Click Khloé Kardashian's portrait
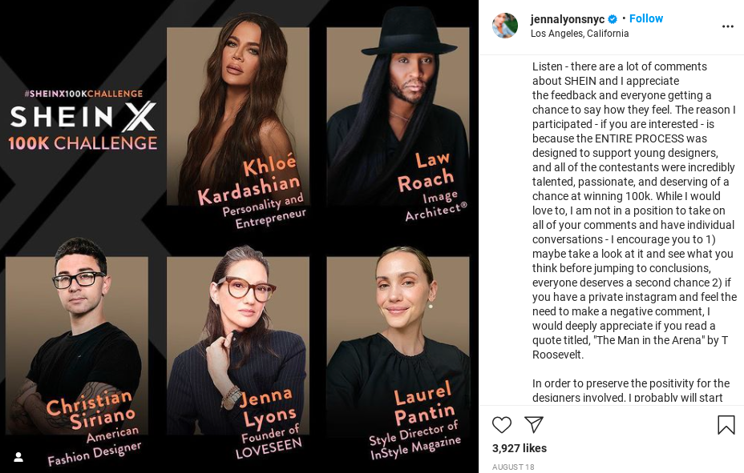Image resolution: width=744 pixels, height=473 pixels. (238, 116)
